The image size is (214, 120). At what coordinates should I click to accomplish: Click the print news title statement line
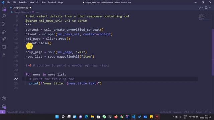[66, 83]
